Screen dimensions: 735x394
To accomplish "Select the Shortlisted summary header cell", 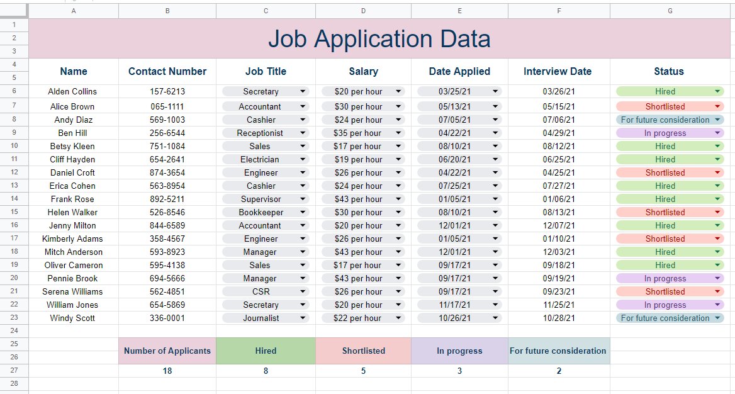I will click(x=363, y=351).
